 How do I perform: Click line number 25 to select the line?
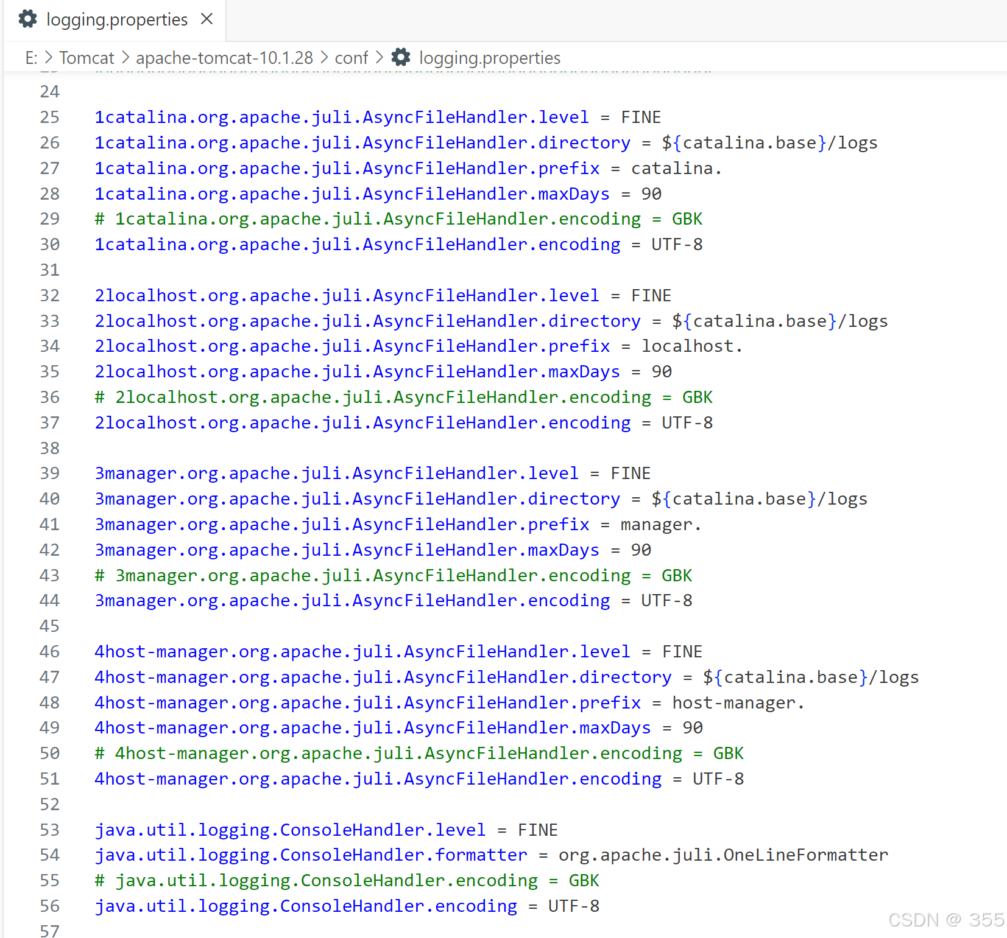50,117
